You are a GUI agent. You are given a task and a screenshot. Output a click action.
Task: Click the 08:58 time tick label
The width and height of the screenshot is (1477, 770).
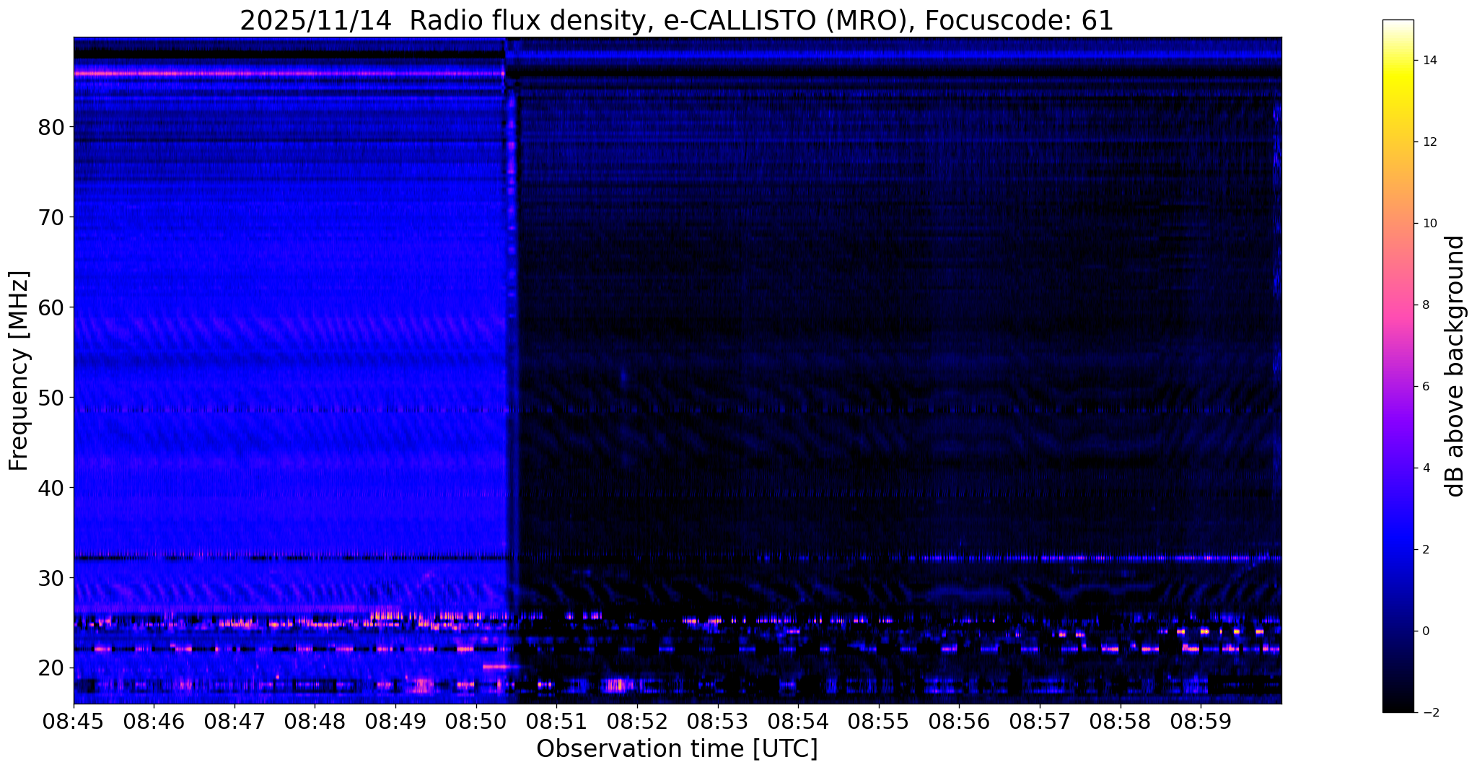coord(1121,721)
